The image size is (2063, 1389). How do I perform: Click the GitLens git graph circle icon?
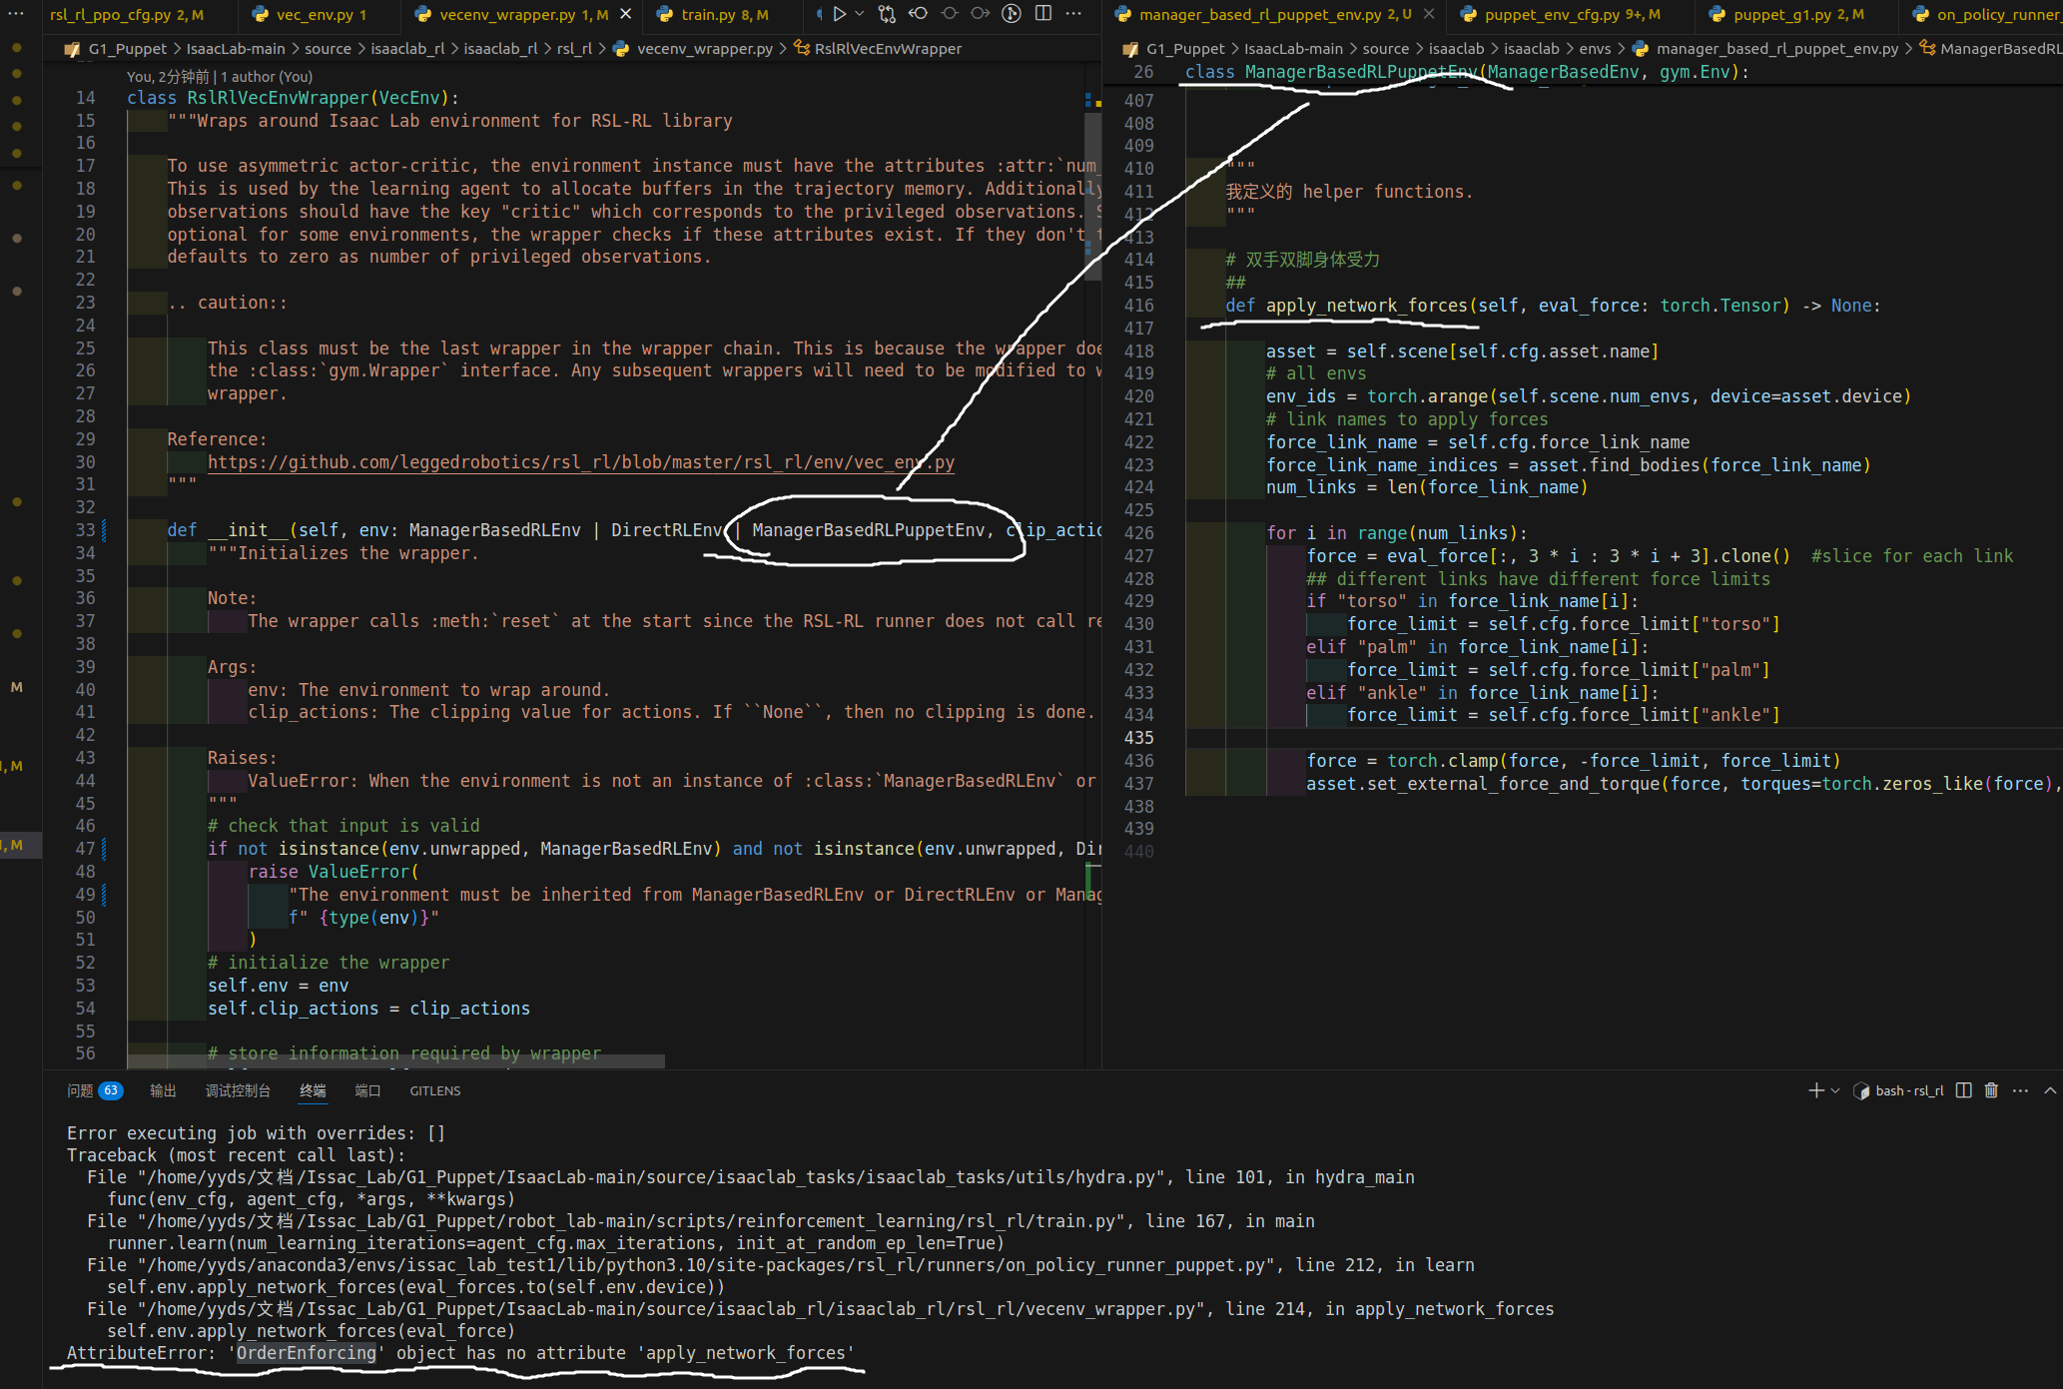1012,14
